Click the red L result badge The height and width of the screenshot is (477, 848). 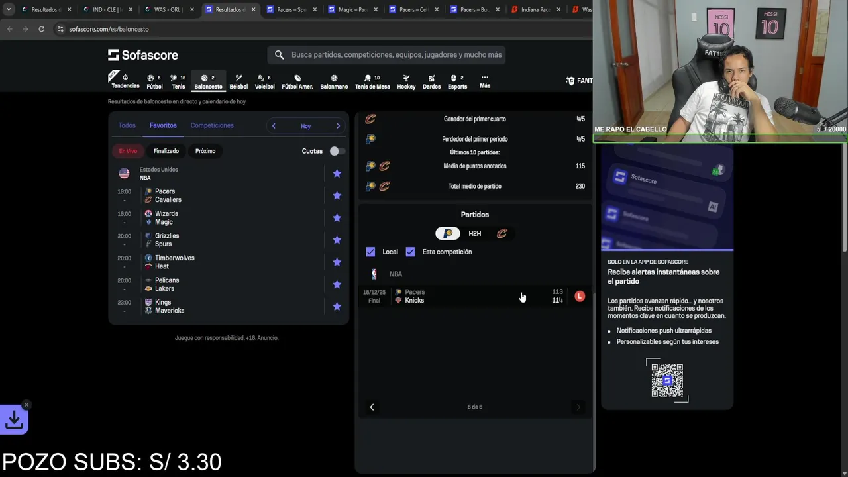580,296
